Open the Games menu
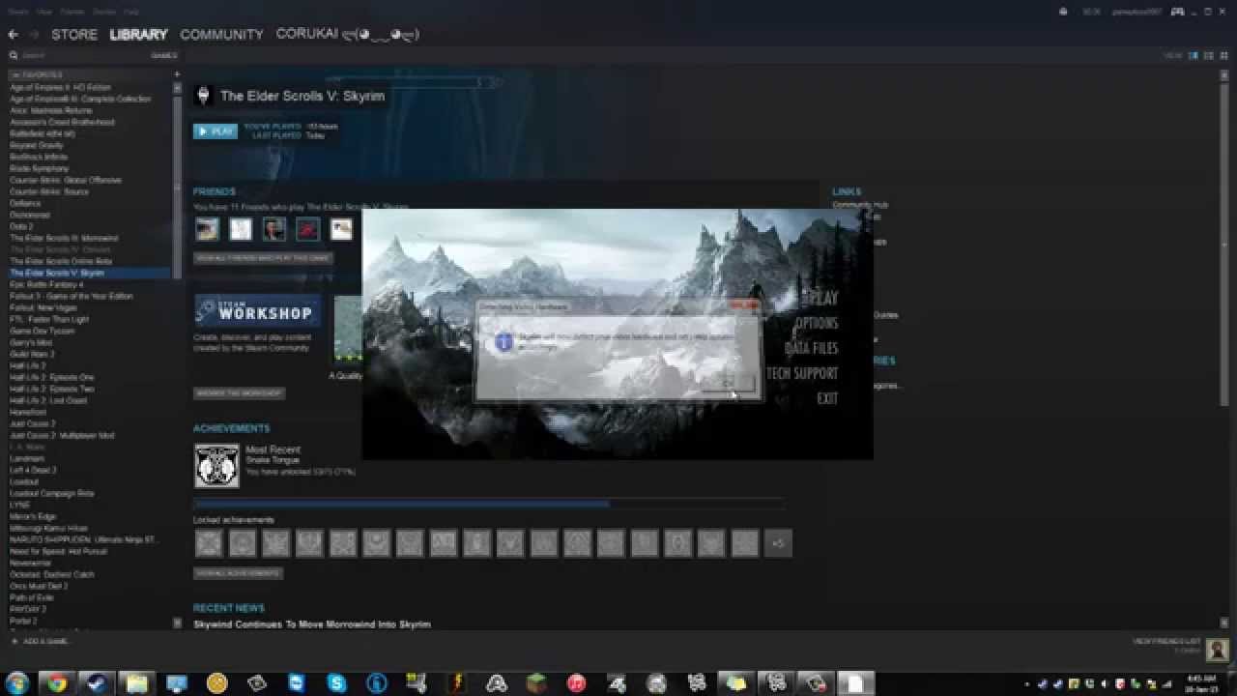 pos(104,12)
